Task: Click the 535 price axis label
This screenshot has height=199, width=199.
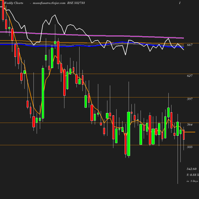Action: tap(190, 147)
